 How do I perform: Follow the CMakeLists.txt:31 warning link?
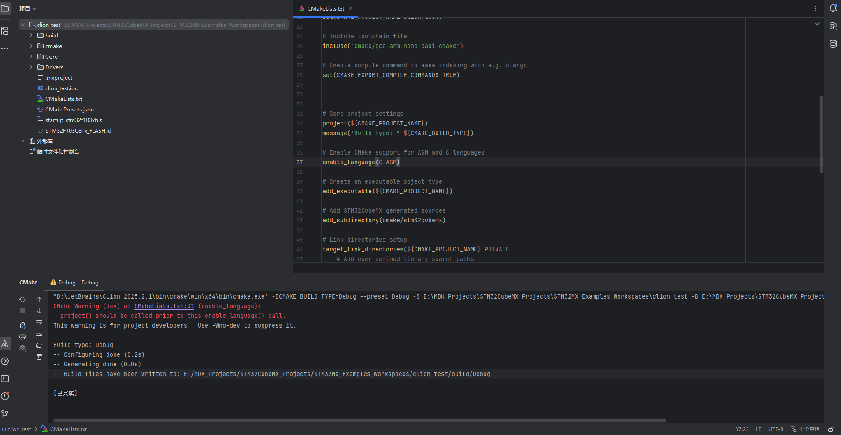coord(164,306)
